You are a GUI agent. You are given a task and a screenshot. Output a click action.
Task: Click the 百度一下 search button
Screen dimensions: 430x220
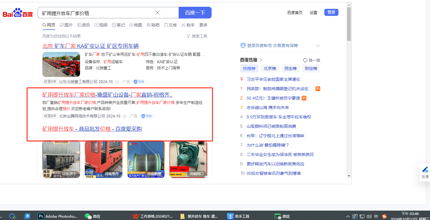coord(195,13)
